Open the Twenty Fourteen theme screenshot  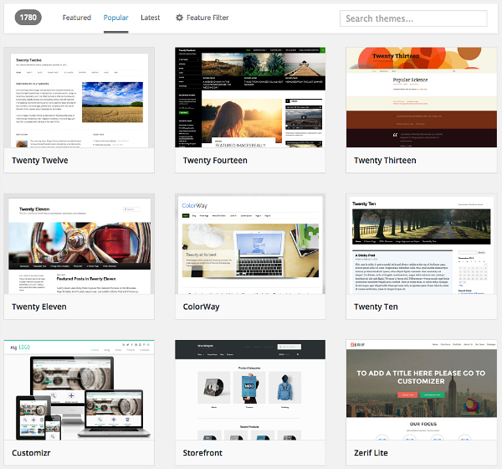tap(250, 98)
